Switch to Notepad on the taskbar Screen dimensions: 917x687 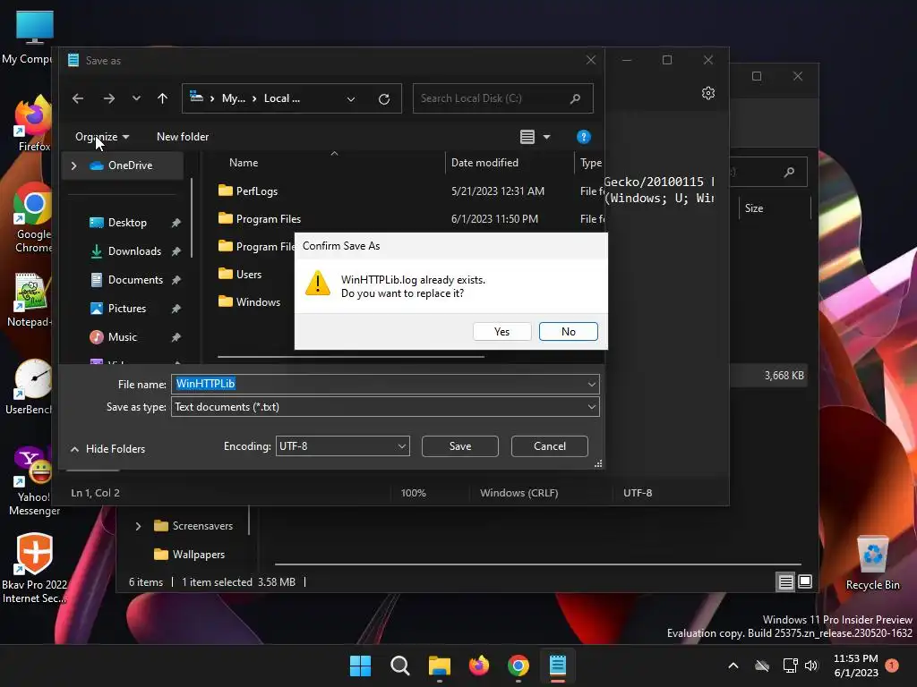557,666
